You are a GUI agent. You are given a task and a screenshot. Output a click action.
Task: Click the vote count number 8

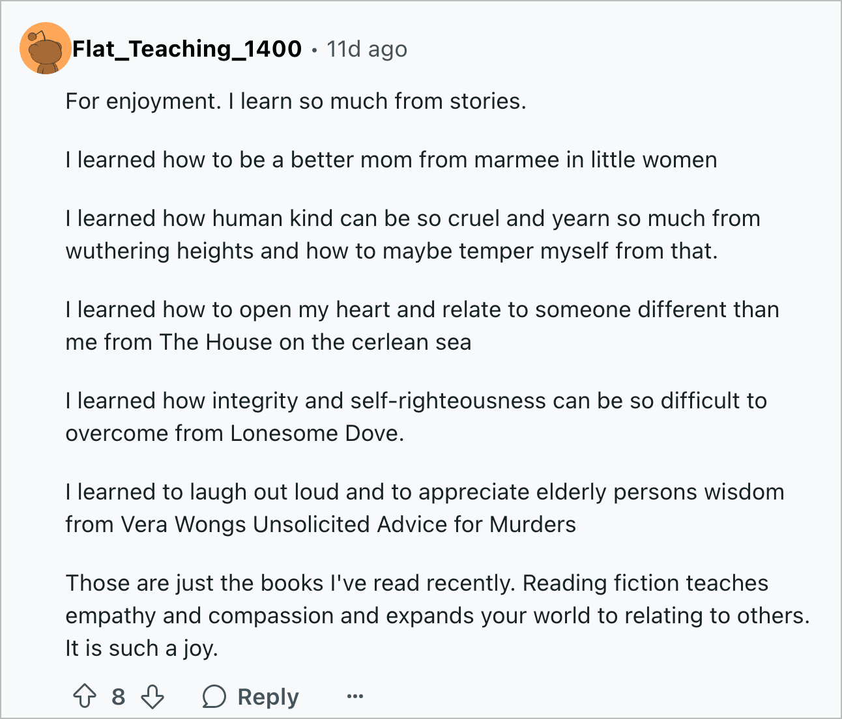click(x=118, y=696)
